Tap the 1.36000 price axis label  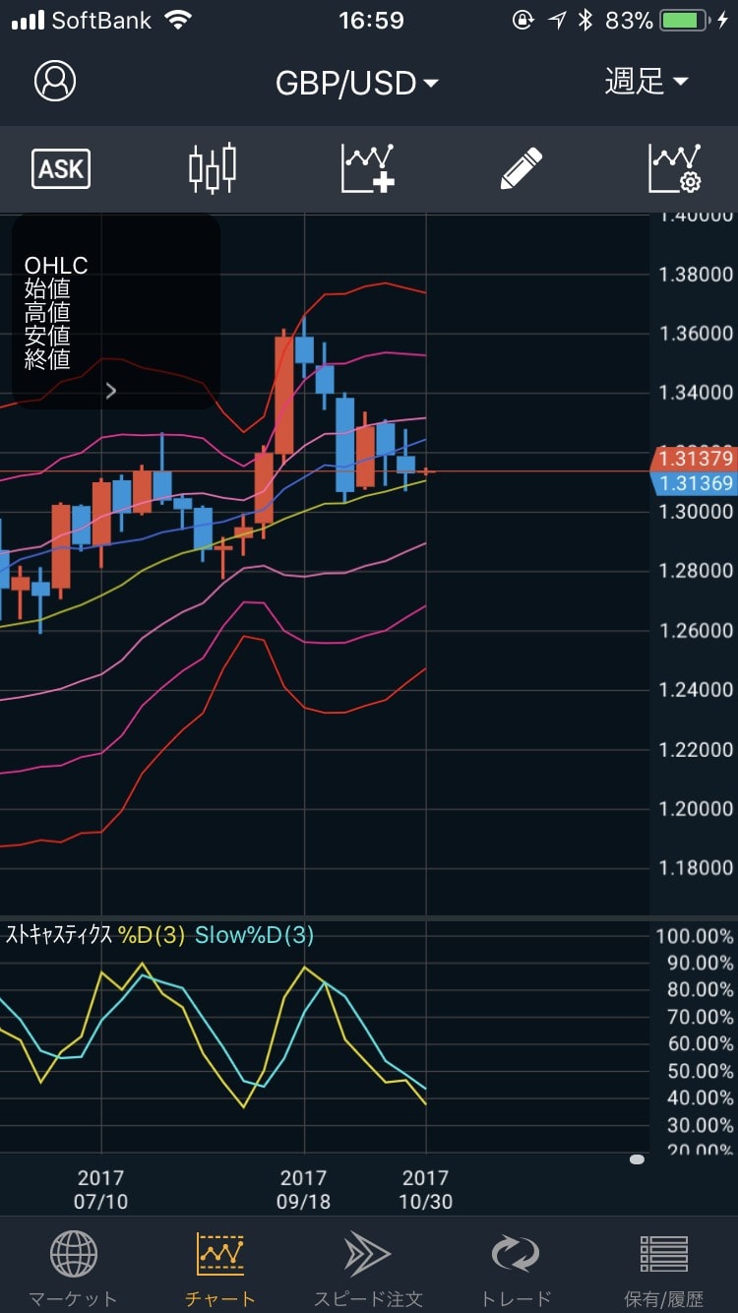696,334
